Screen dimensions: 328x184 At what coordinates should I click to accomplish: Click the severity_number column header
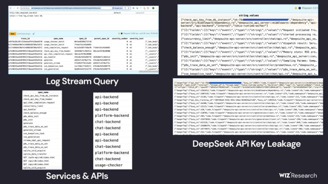(120, 38)
